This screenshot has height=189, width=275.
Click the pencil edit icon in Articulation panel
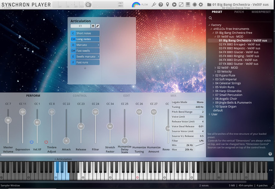(x=98, y=26)
